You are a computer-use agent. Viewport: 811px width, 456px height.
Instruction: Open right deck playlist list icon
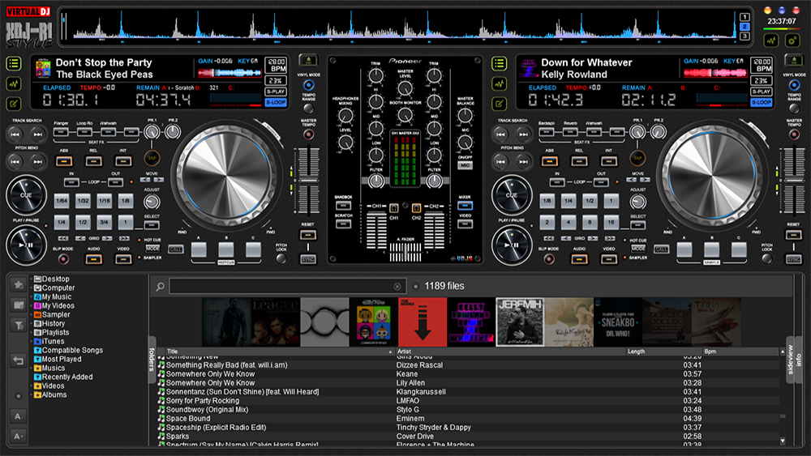[499, 63]
